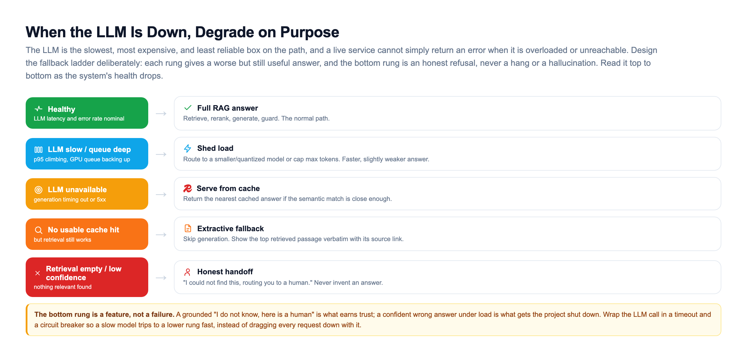Viewport: 747px width, 357px height.
Task: Click 'nothing relevant found' subtitle
Action: (63, 287)
